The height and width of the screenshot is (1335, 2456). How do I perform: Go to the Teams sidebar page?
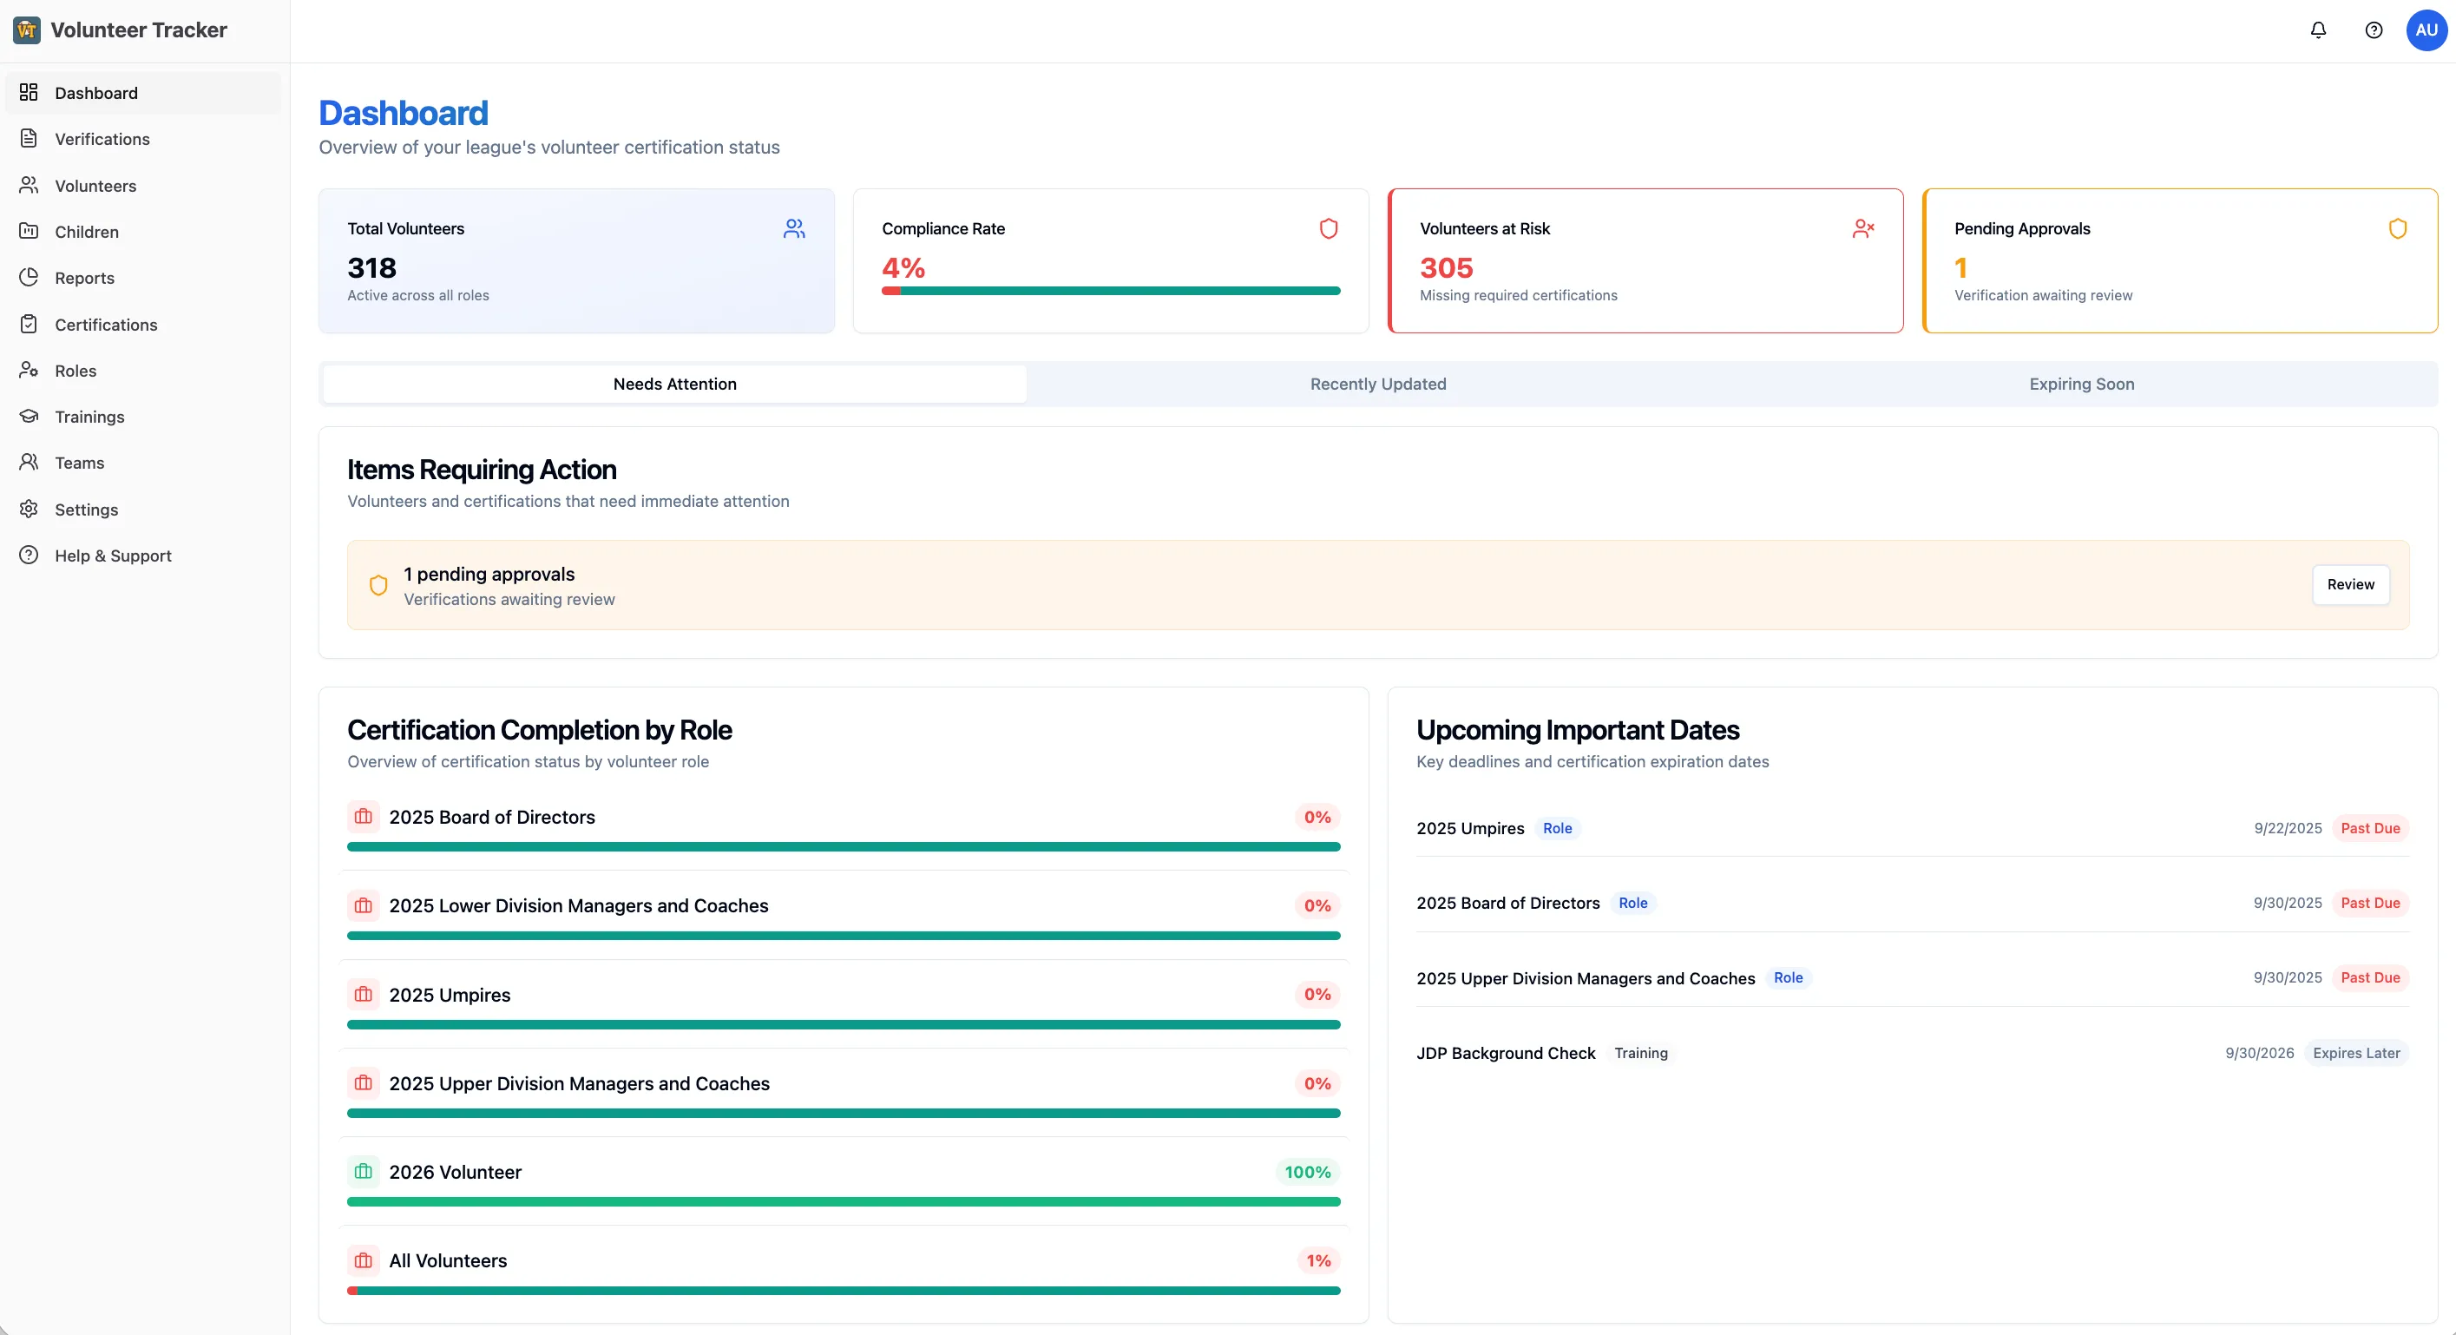point(79,463)
